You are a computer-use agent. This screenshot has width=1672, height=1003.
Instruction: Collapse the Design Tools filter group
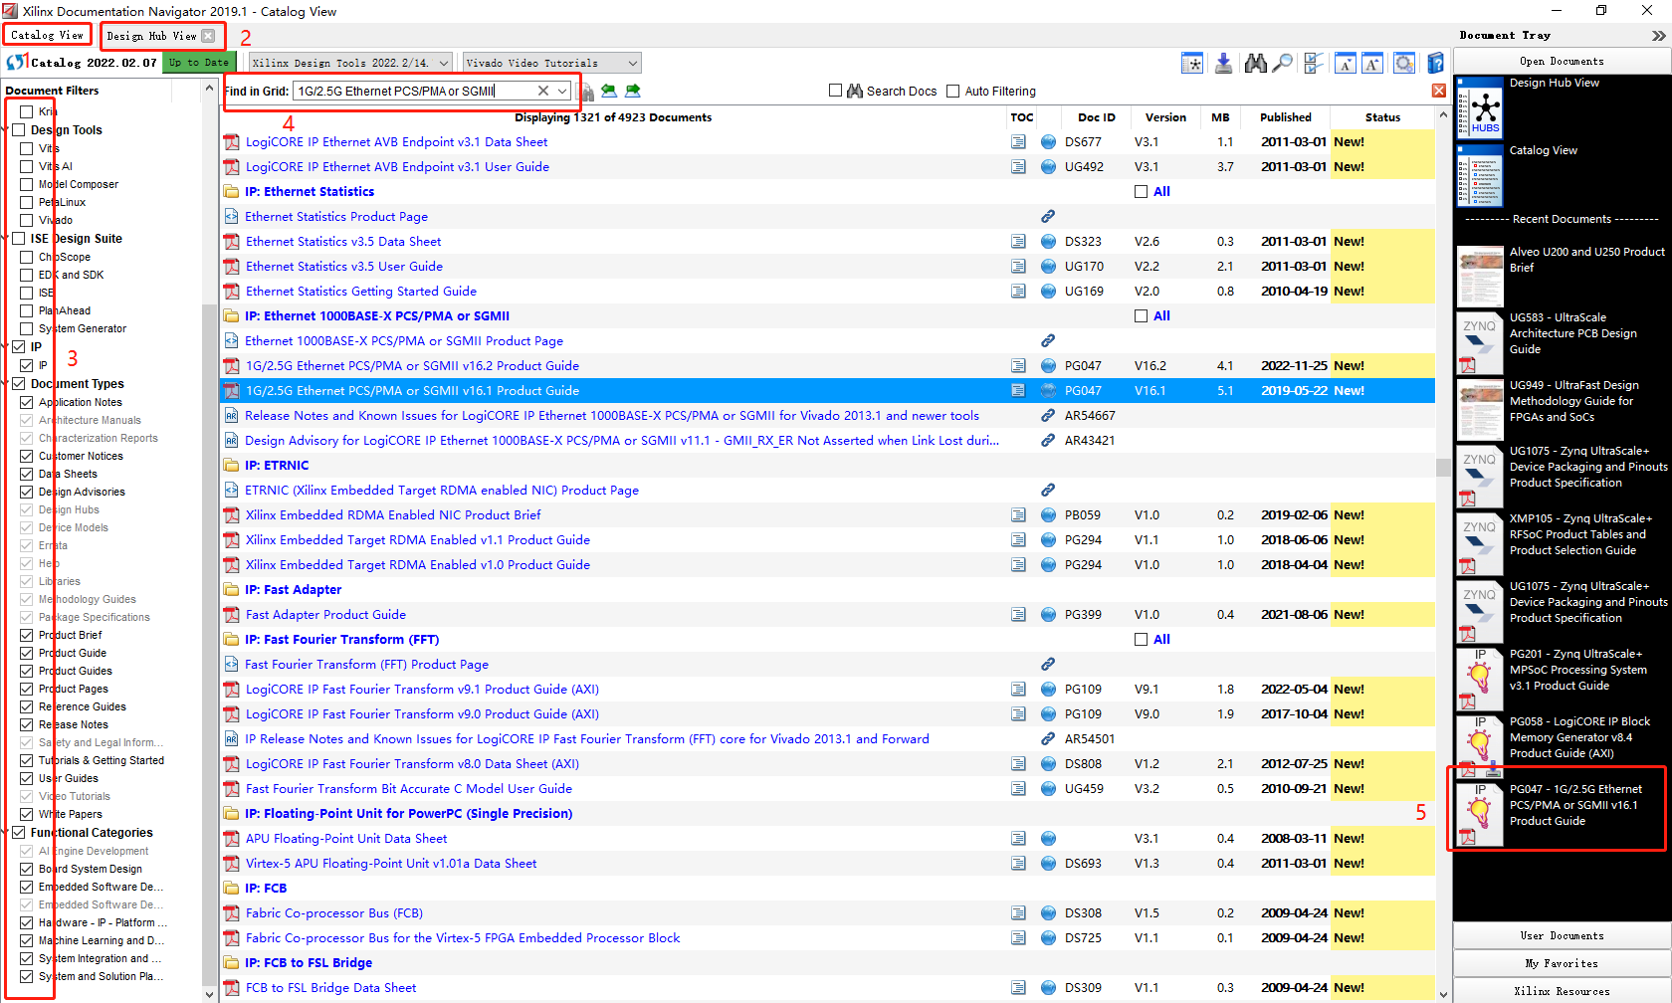click(6, 130)
